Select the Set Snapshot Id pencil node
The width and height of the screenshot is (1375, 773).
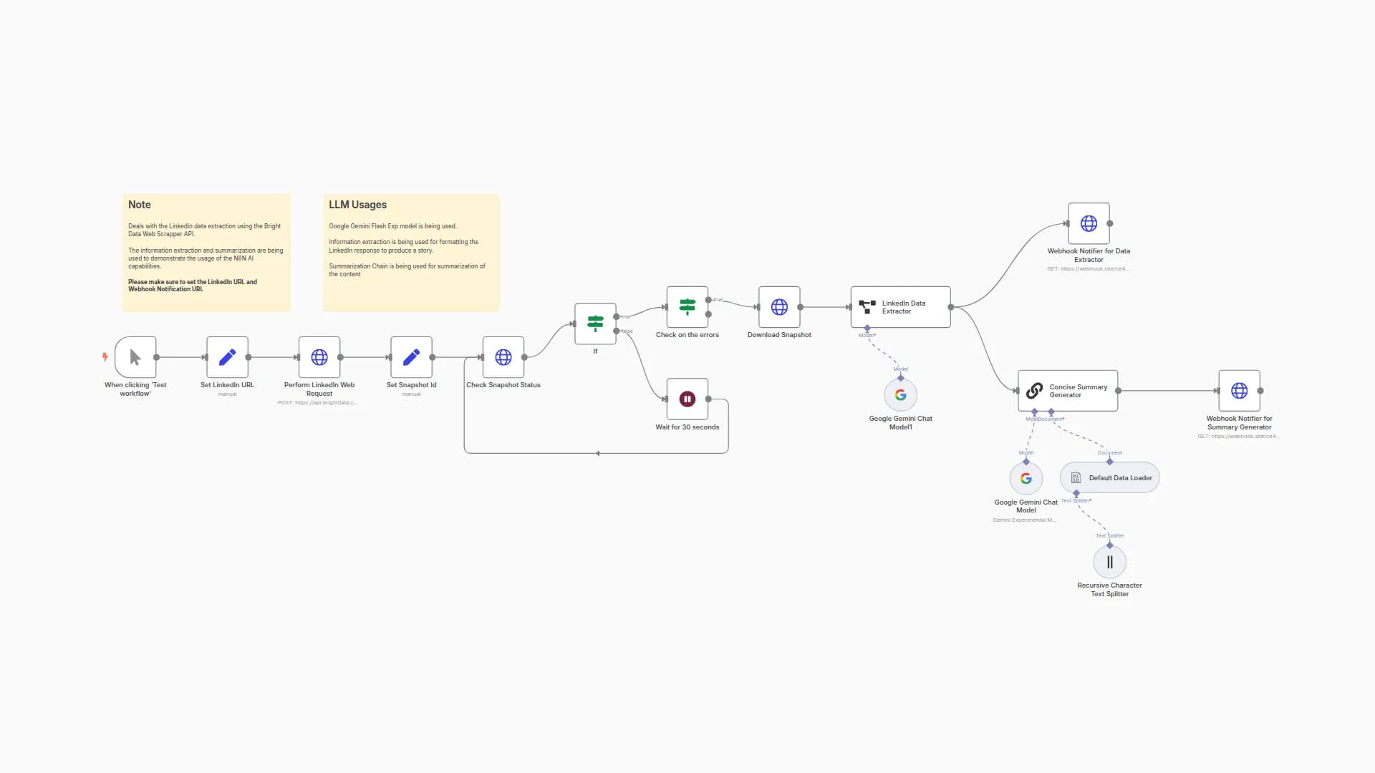(x=411, y=357)
